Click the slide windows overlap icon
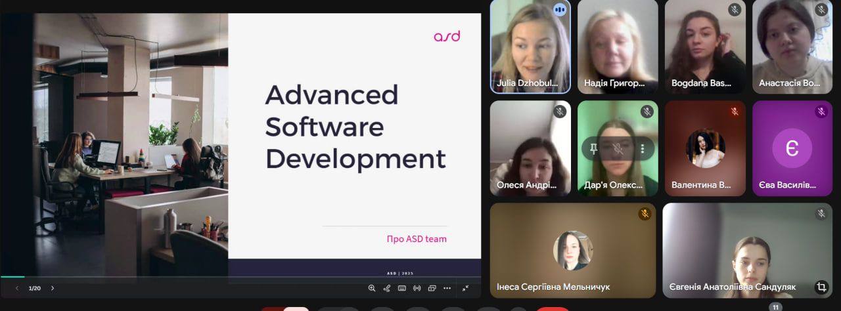This screenshot has width=841, height=311. point(432,288)
